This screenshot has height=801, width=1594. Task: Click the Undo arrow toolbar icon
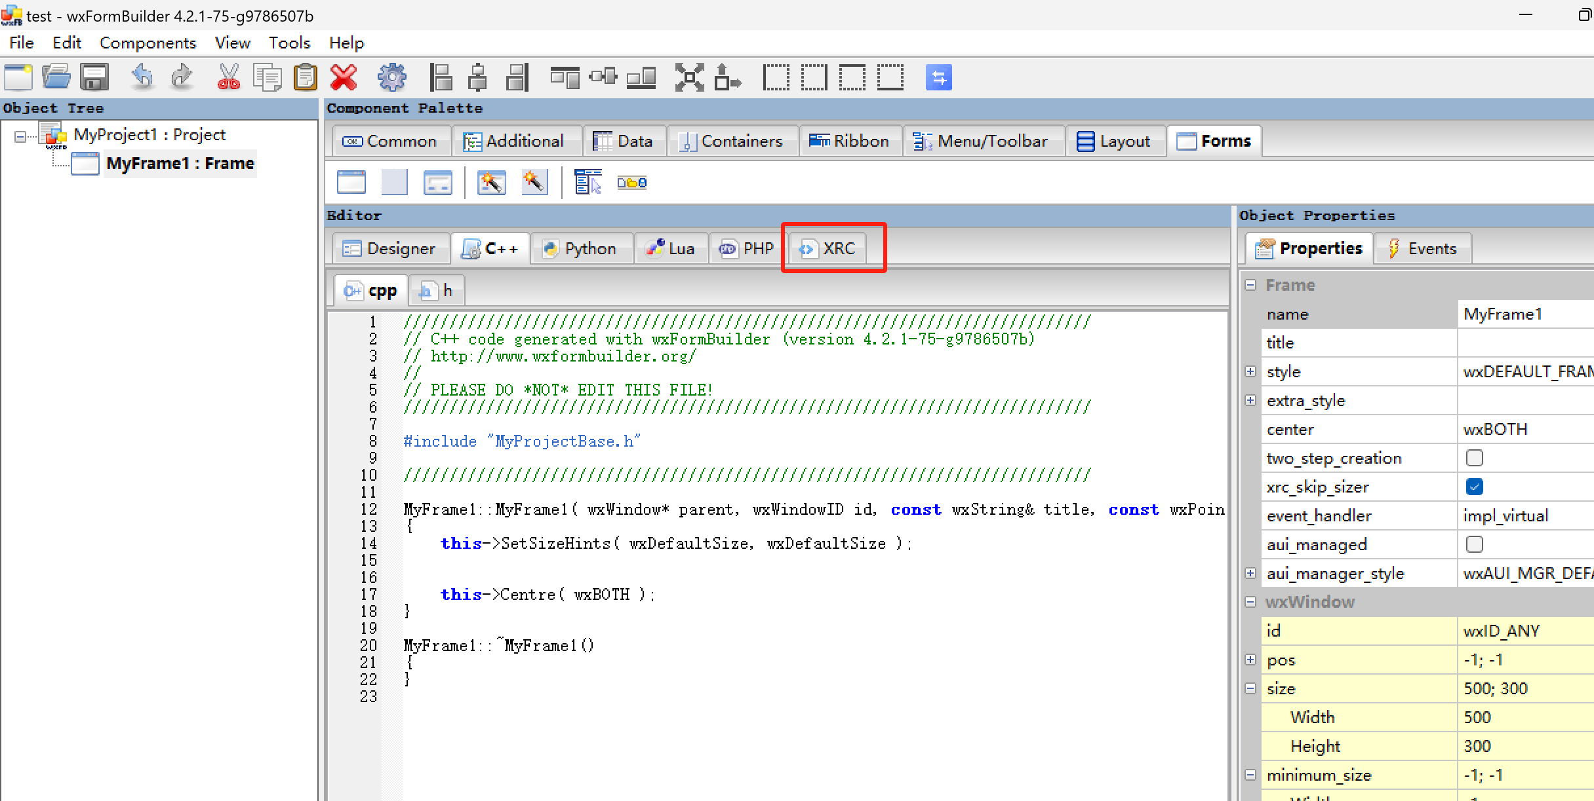142,77
